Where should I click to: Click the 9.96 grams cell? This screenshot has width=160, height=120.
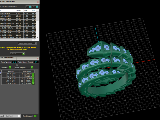point(19,30)
